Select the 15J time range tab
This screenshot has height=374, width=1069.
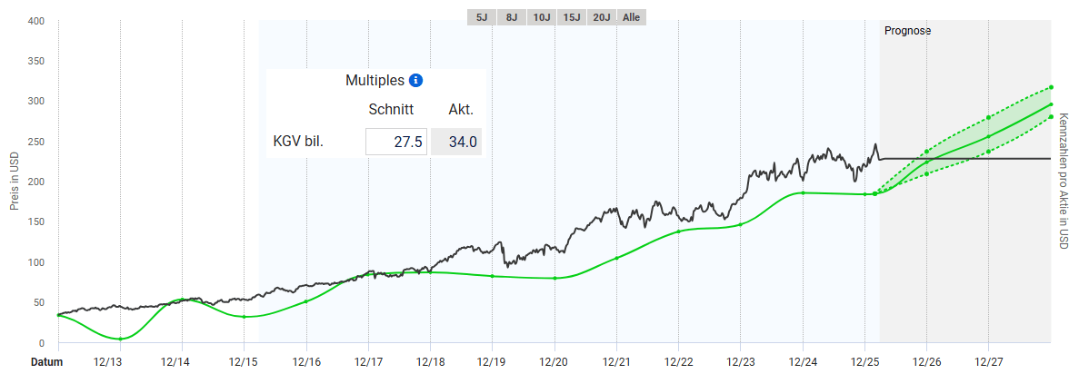pyautogui.click(x=572, y=17)
